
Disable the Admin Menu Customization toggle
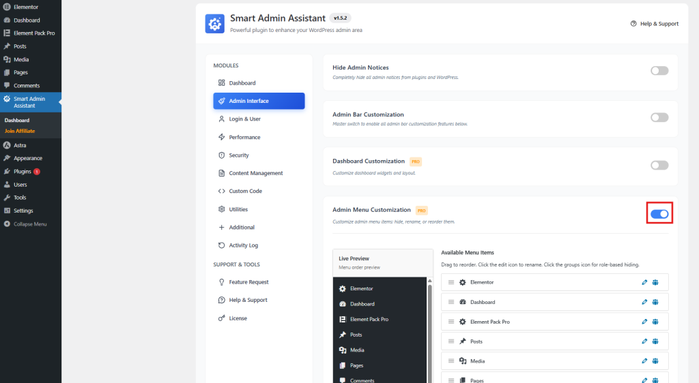(659, 214)
